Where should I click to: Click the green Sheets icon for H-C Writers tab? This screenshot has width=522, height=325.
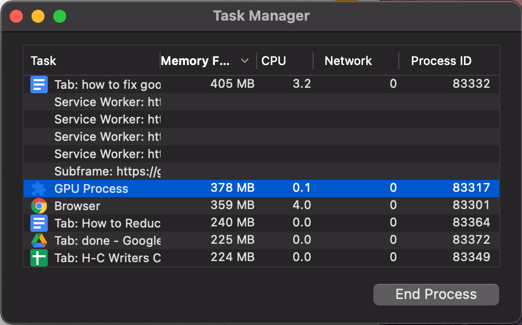39,258
